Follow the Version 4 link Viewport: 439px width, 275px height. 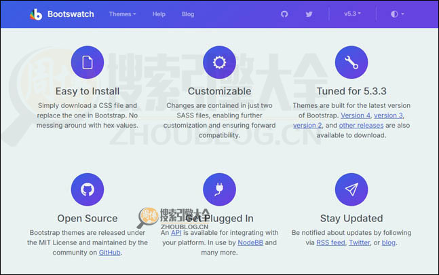coord(356,115)
